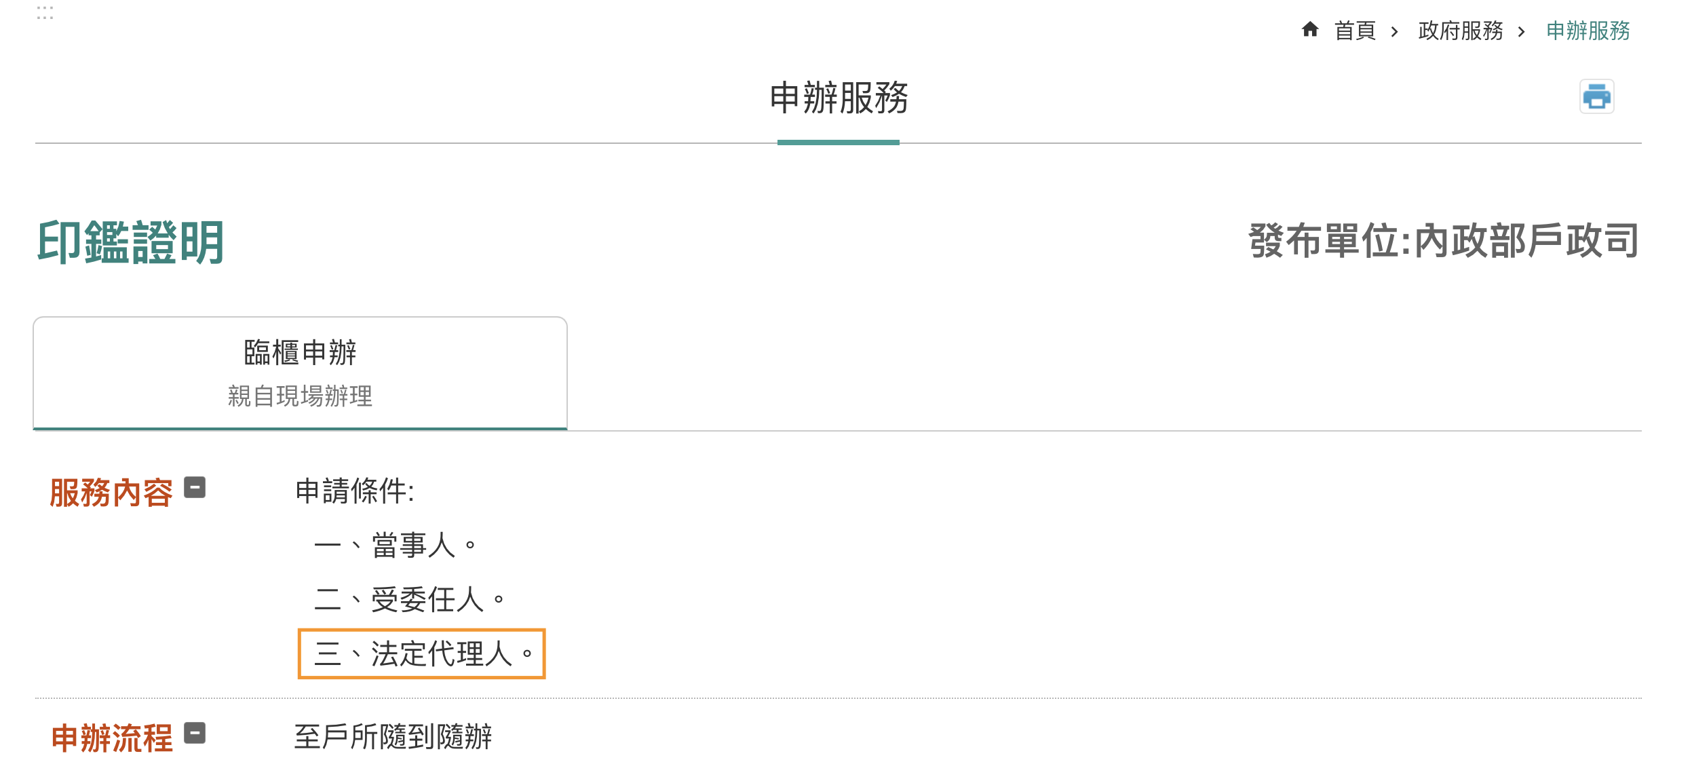Screen dimensions: 1692x779
Task: Switch to the 臨櫃申辦 tab
Action: [300, 353]
